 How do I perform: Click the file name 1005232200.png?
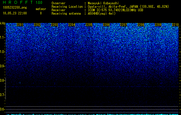pyautogui.click(x=15, y=8)
